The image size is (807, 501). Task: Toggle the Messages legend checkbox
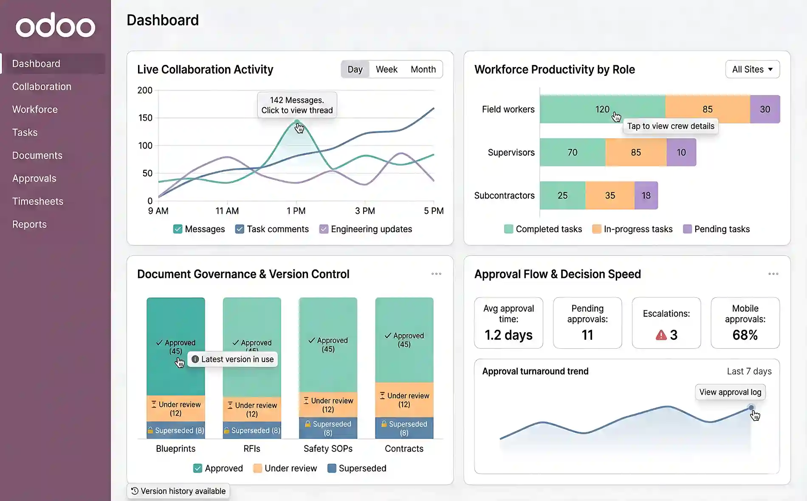[178, 229]
